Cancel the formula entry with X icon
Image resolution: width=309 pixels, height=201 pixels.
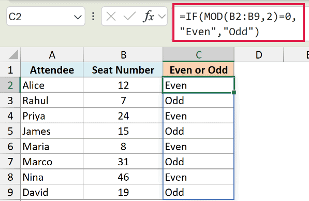click(111, 17)
